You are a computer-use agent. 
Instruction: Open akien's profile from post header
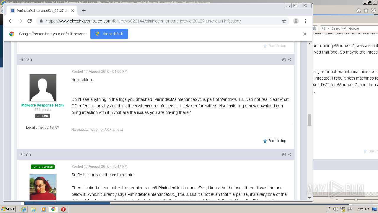click(25, 154)
